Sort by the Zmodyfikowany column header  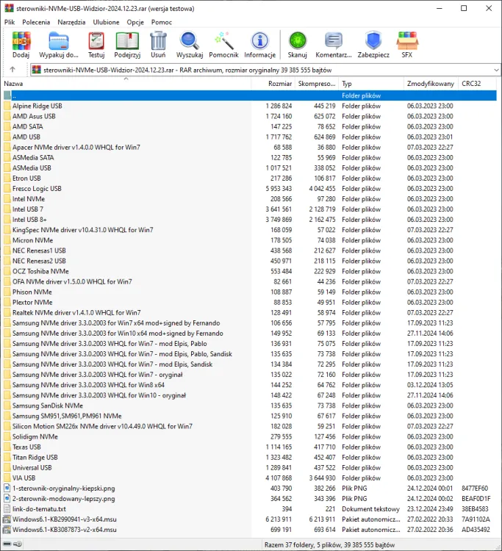coord(431,84)
